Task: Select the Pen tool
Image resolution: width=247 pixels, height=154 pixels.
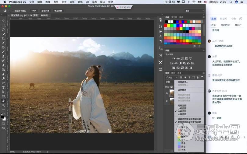Action: [x=3, y=83]
